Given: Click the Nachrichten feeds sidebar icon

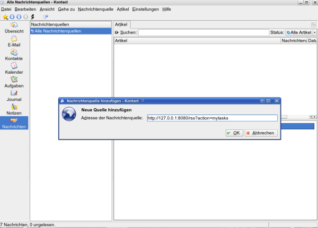Looking at the screenshot, I should [14, 123].
